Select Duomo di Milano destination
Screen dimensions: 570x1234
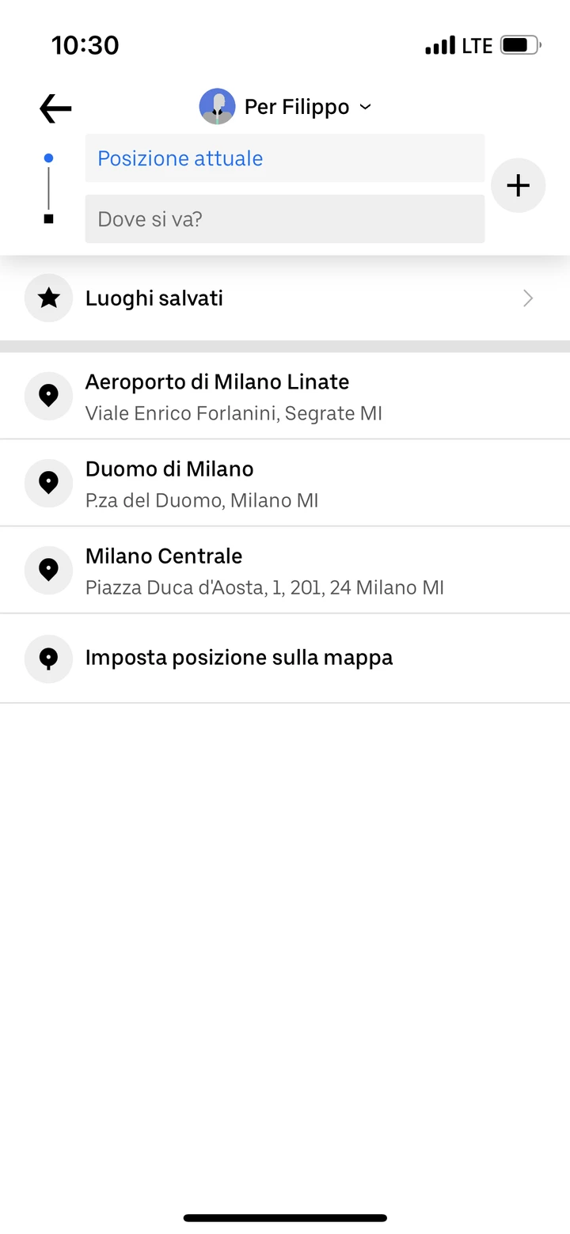pyautogui.click(x=285, y=483)
